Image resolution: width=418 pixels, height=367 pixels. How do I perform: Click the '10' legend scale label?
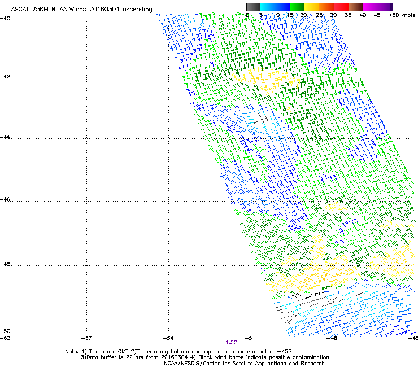(x=276, y=15)
